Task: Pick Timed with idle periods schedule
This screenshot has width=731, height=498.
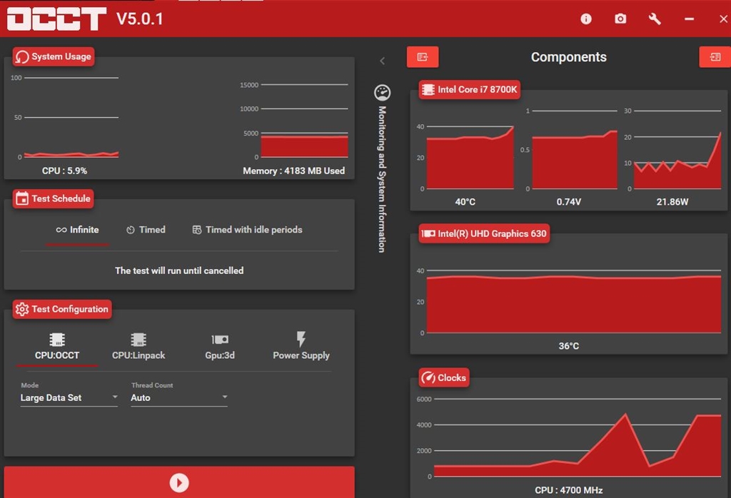Action: point(248,230)
